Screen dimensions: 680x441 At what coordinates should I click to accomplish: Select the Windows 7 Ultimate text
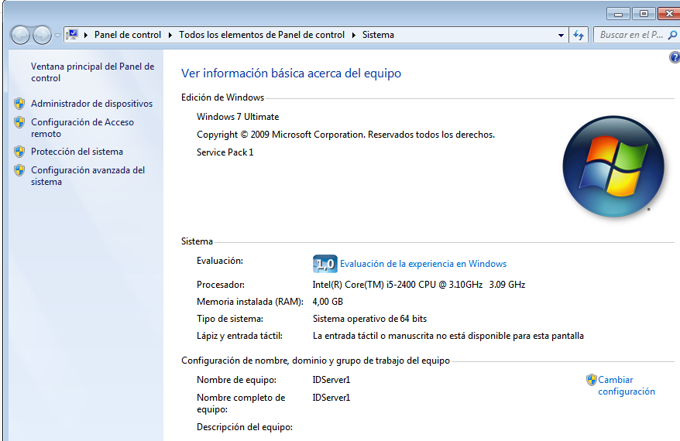238,117
